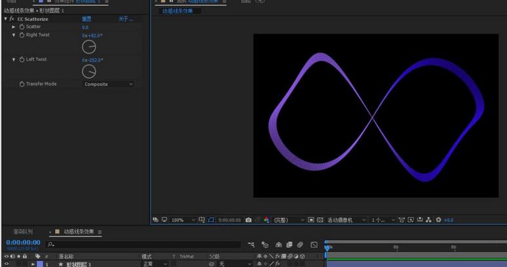Click the graph editor icon in the timeline
507x267 pixels.
[x=314, y=245]
